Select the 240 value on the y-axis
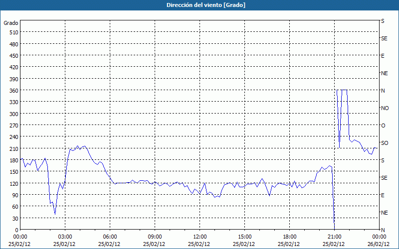 coord(14,137)
